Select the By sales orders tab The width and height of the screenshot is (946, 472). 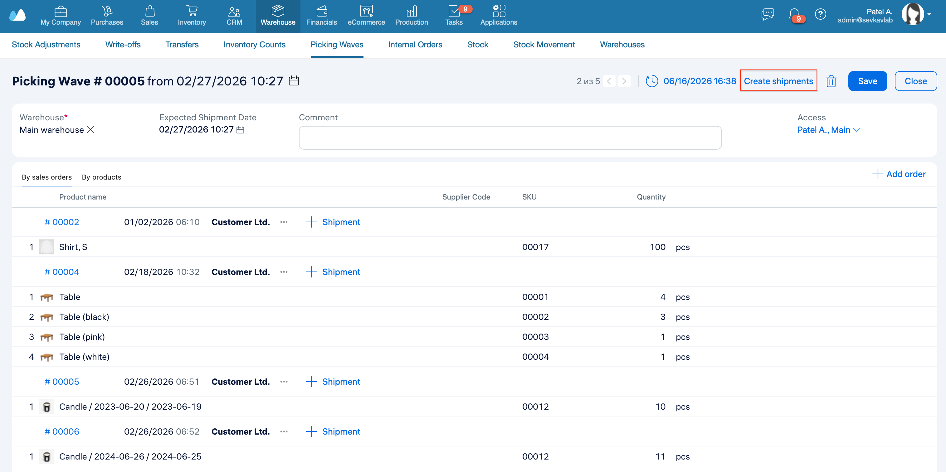click(46, 177)
